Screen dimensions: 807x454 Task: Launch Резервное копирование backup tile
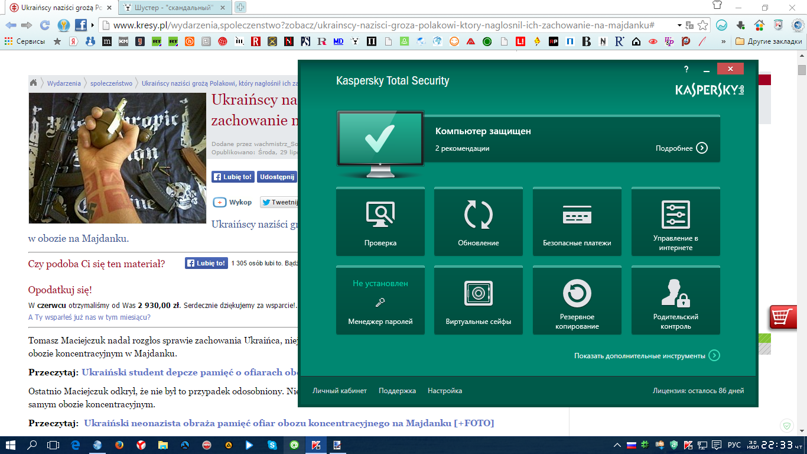(x=577, y=300)
